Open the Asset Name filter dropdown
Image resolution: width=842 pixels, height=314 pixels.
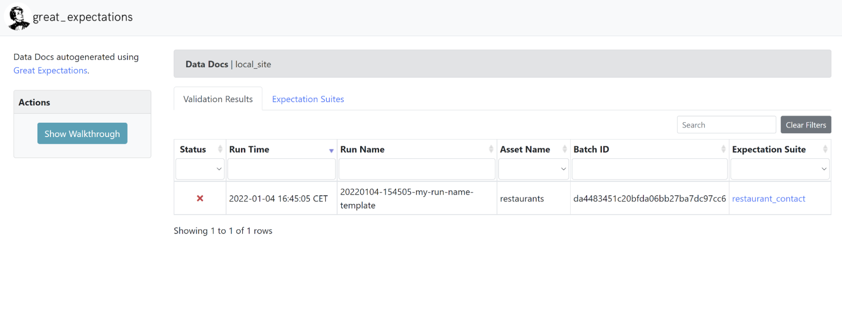point(533,169)
